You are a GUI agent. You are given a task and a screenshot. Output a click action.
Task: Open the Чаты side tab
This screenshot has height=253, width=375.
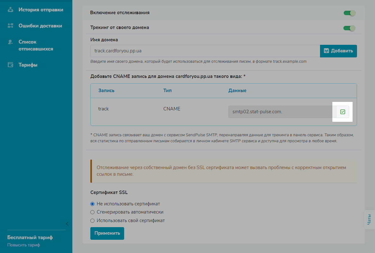tap(369, 219)
